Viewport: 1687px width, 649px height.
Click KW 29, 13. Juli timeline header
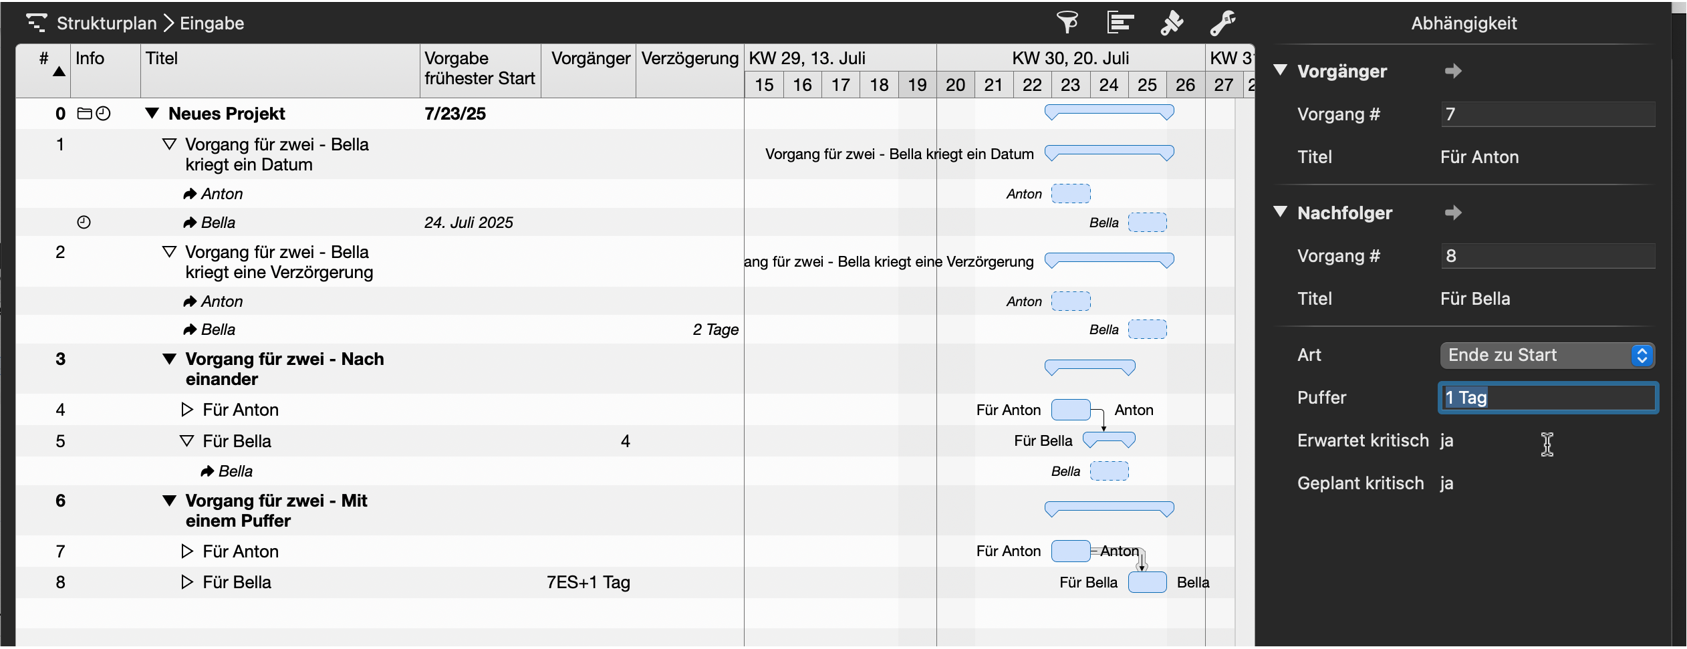tap(841, 58)
